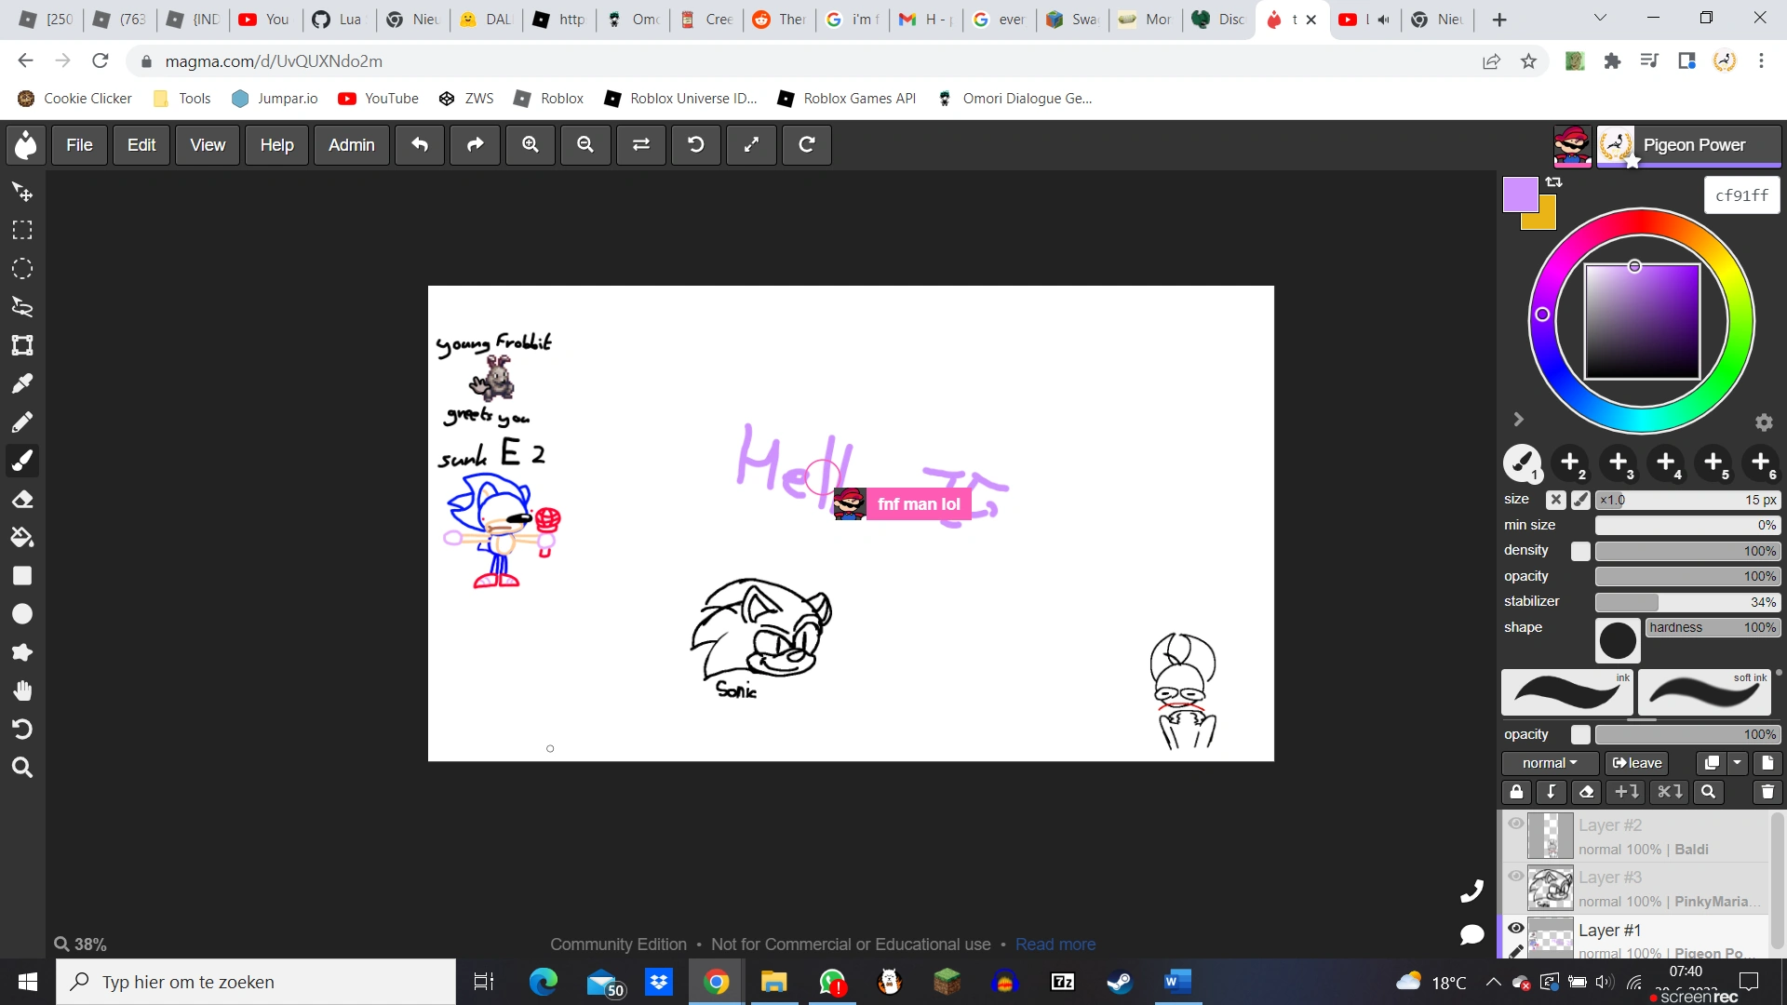Adjust the stabilizer slider
Image resolution: width=1787 pixels, height=1005 pixels.
pos(1686,602)
